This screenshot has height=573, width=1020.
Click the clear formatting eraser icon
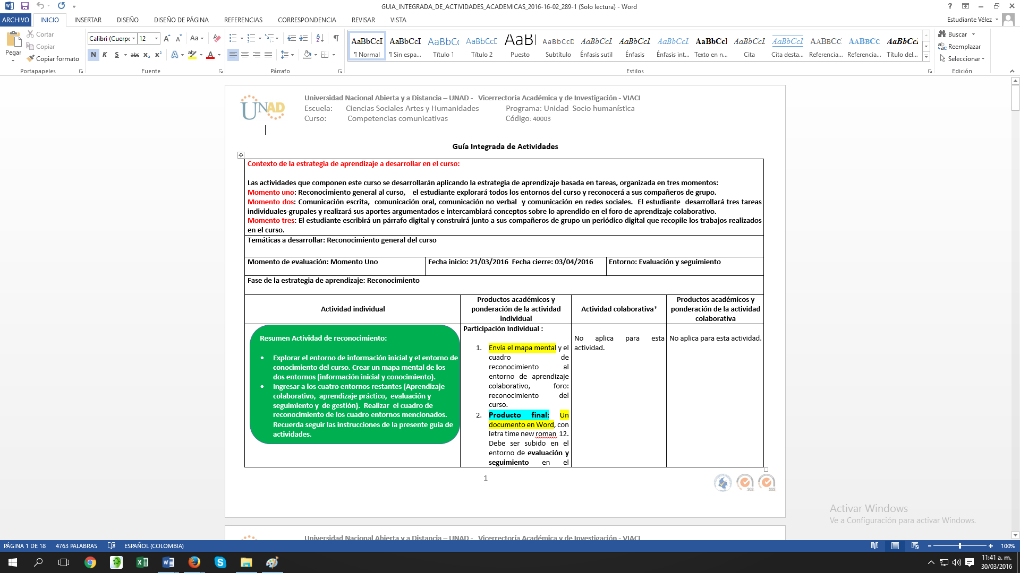click(x=217, y=38)
